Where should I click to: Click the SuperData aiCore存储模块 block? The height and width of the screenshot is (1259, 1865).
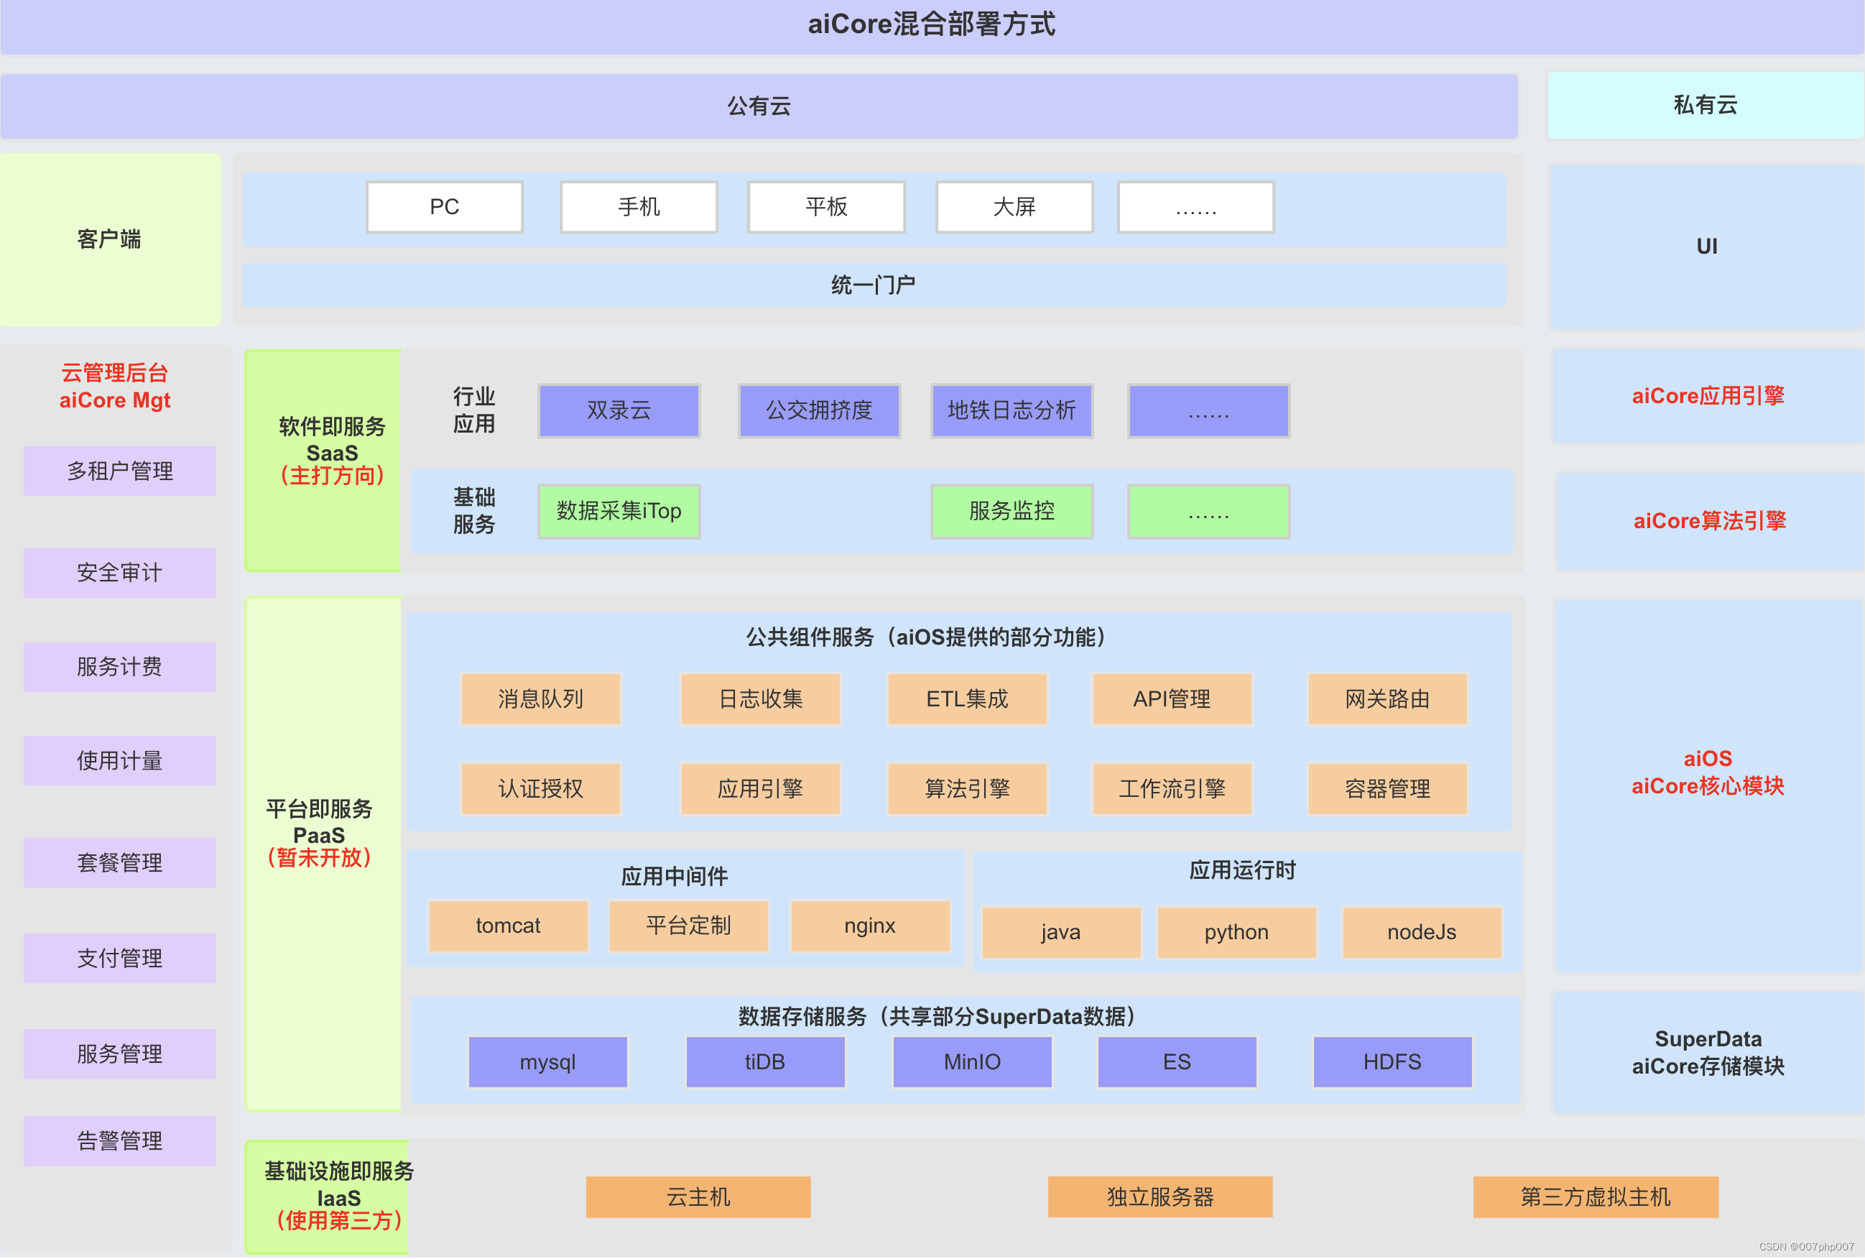(1708, 1053)
